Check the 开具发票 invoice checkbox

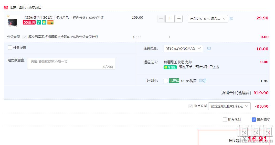coord(10,47)
